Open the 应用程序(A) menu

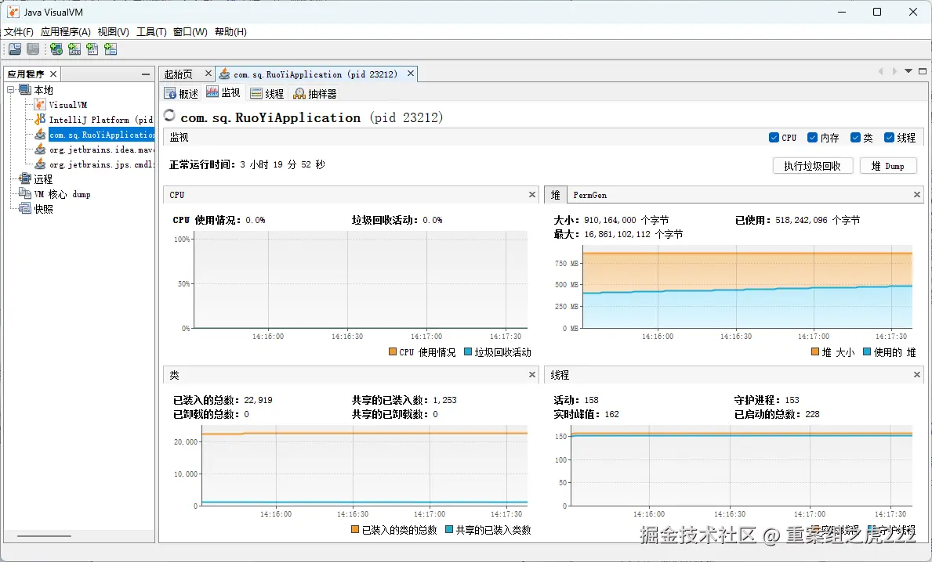65,31
